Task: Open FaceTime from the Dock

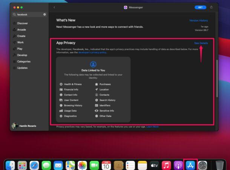Action: [94, 165]
